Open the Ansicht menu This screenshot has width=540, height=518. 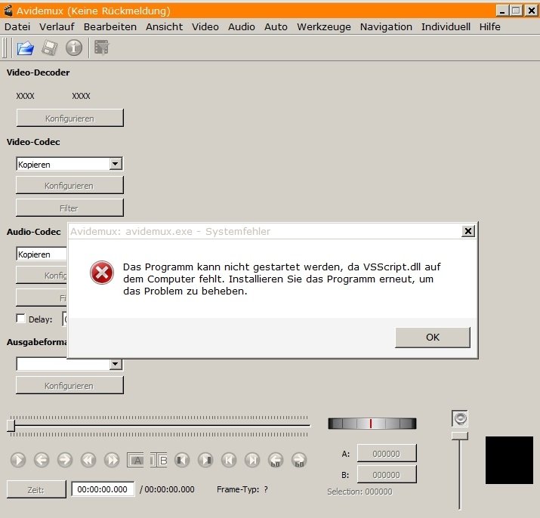pyautogui.click(x=165, y=27)
